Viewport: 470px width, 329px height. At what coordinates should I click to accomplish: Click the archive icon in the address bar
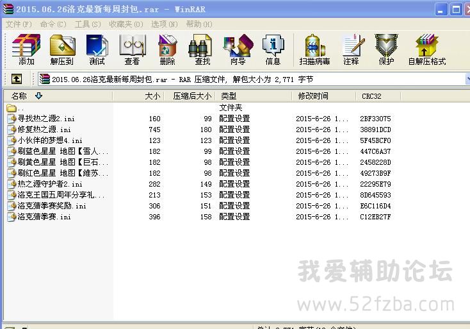[x=45, y=79]
